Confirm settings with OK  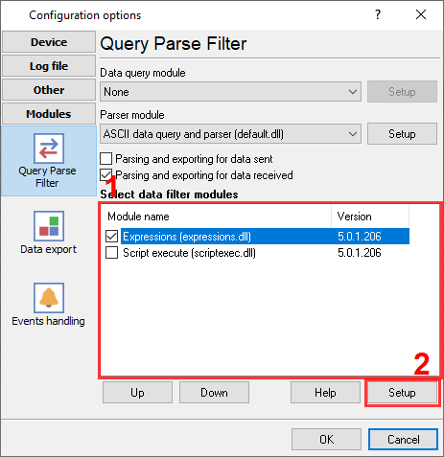pos(326,440)
